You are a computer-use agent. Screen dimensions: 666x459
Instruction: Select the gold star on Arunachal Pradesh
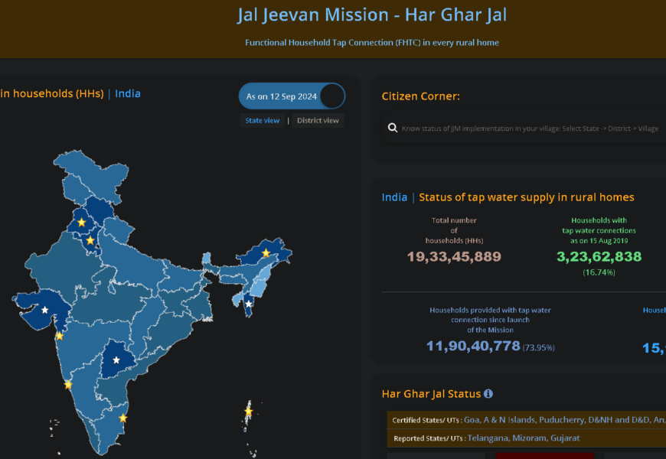(x=266, y=253)
